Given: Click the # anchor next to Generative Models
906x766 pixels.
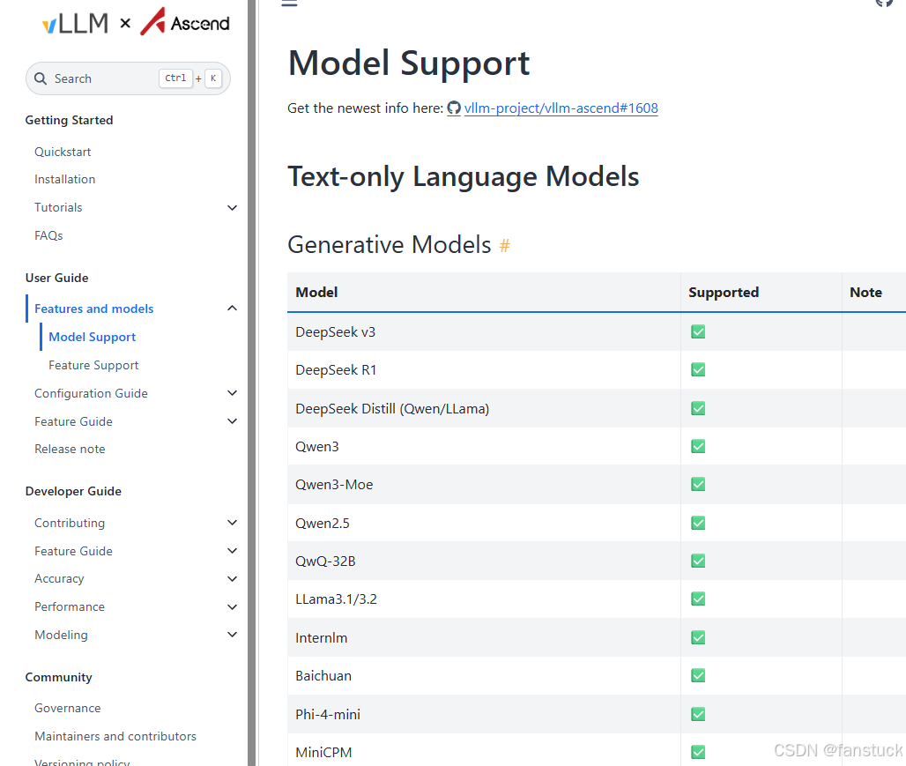Looking at the screenshot, I should [504, 246].
